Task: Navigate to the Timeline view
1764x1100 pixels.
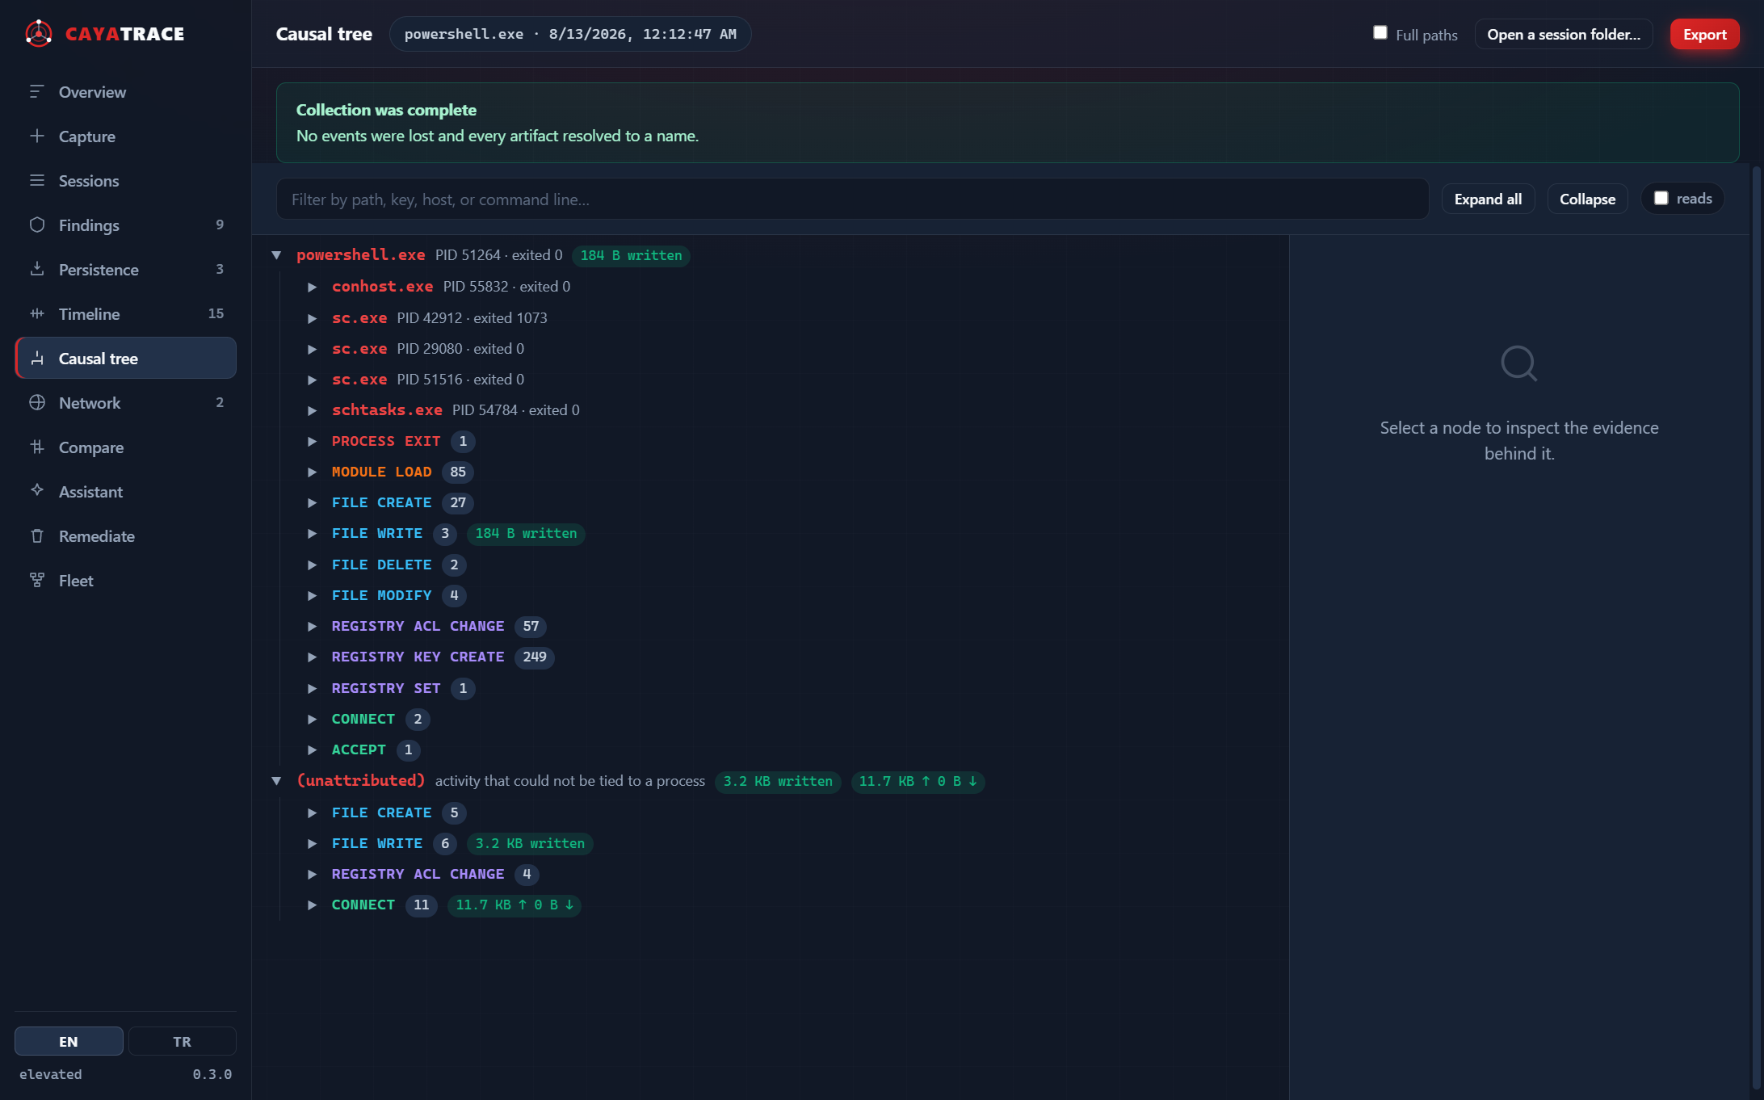Action: (x=125, y=313)
